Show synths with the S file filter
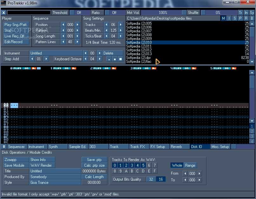The height and width of the screenshot is (199, 256). 235,18
